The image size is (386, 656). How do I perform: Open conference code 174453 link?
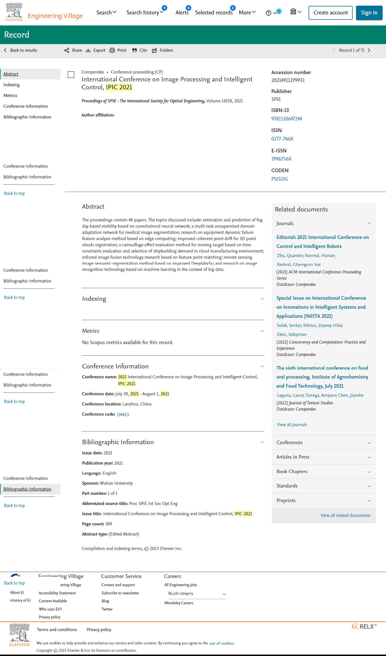point(123,415)
